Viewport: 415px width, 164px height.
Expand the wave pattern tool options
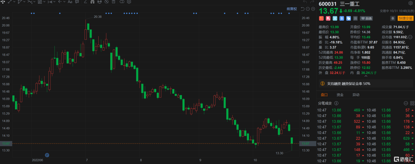[34, 2]
